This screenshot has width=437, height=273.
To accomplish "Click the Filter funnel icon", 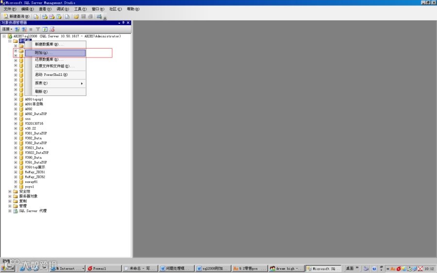I will pyautogui.click(x=38, y=29).
